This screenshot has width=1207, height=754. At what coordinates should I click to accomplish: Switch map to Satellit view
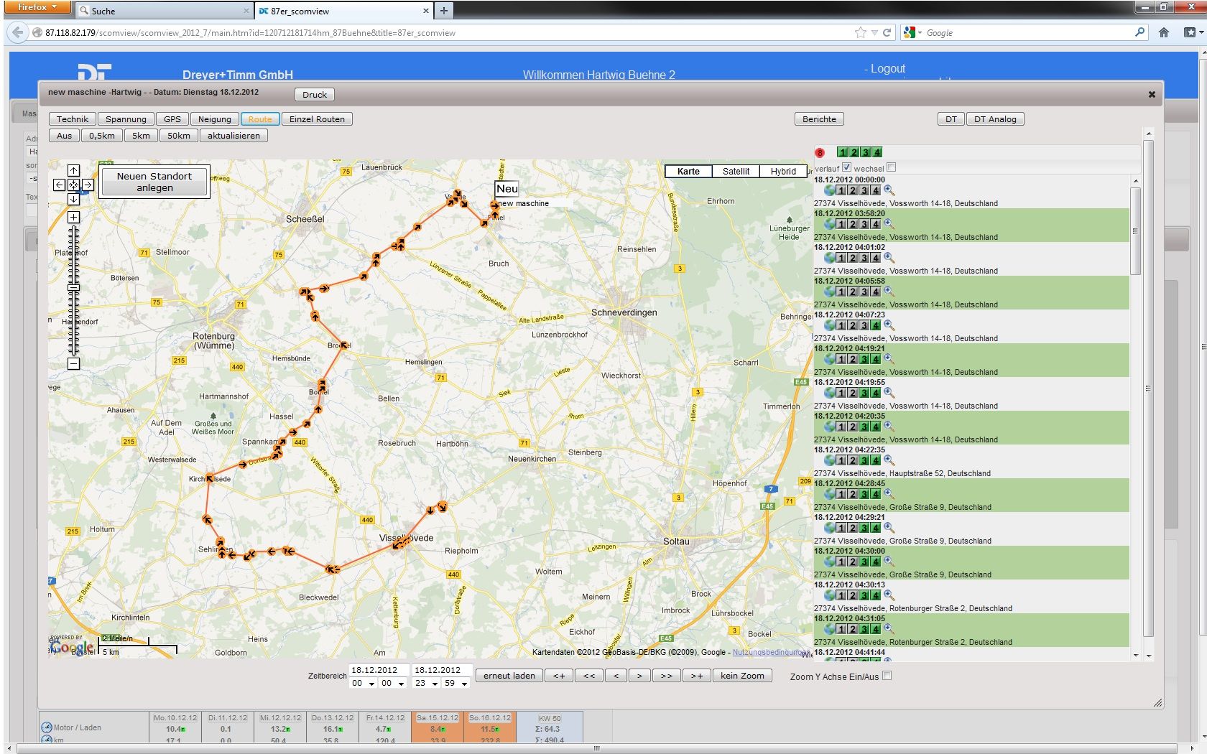pyautogui.click(x=736, y=171)
